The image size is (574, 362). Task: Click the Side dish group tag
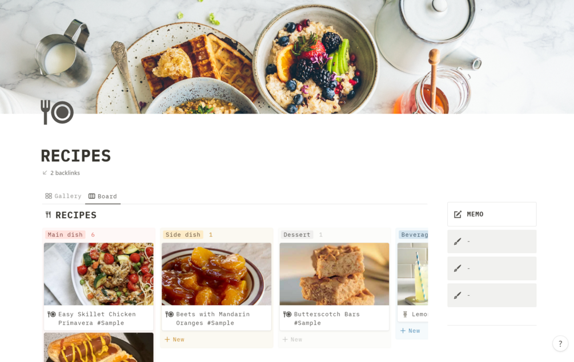(x=183, y=235)
